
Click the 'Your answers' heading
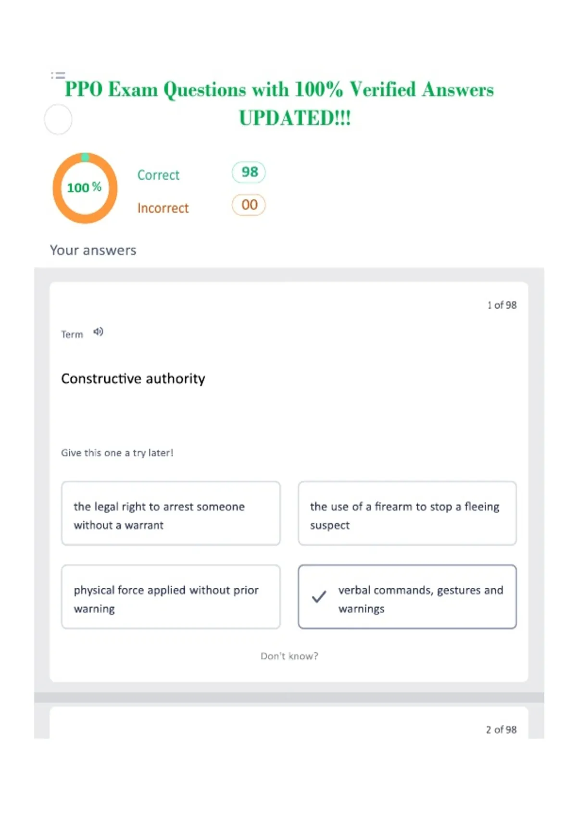pos(93,250)
